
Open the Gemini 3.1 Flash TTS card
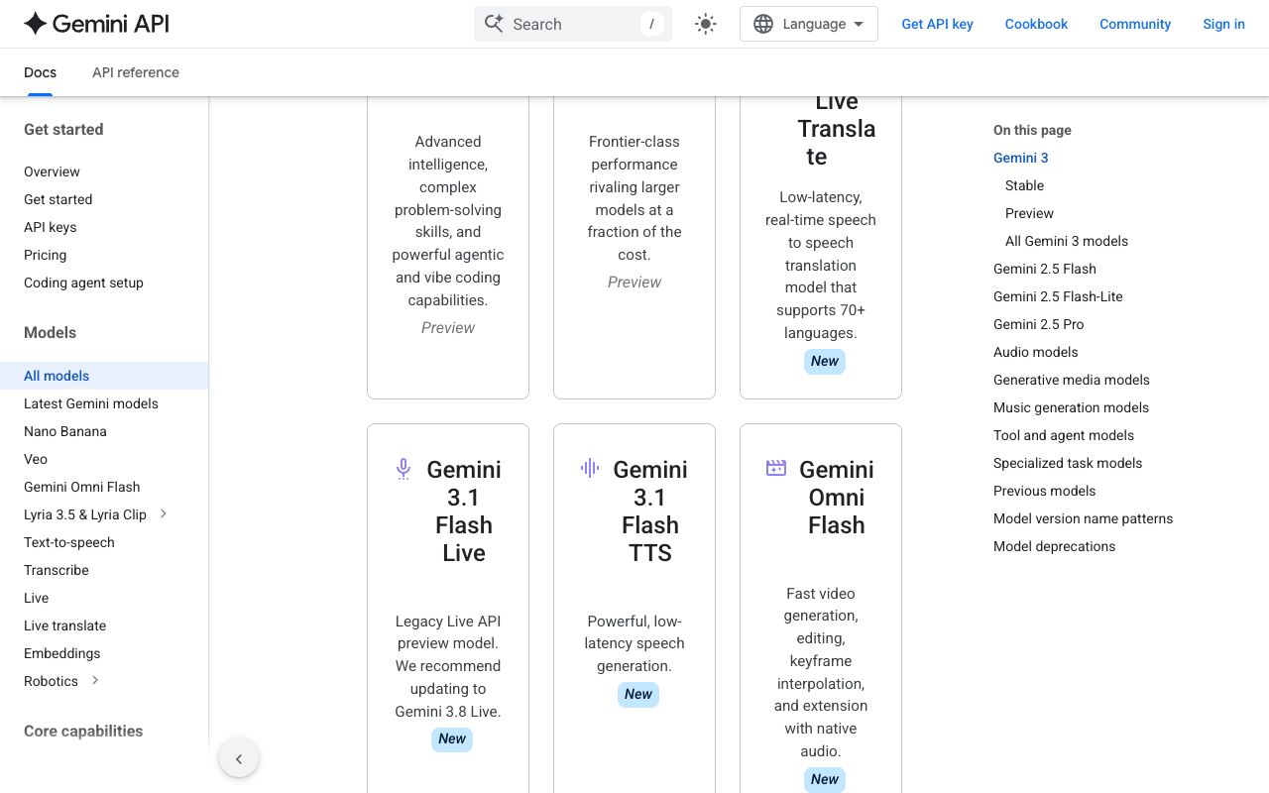point(634,609)
